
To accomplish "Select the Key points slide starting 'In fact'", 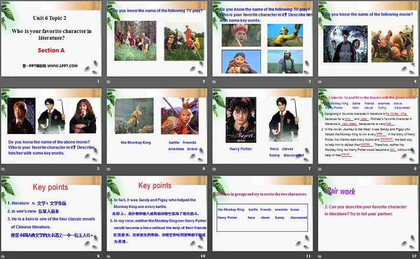I will [x=157, y=213].
